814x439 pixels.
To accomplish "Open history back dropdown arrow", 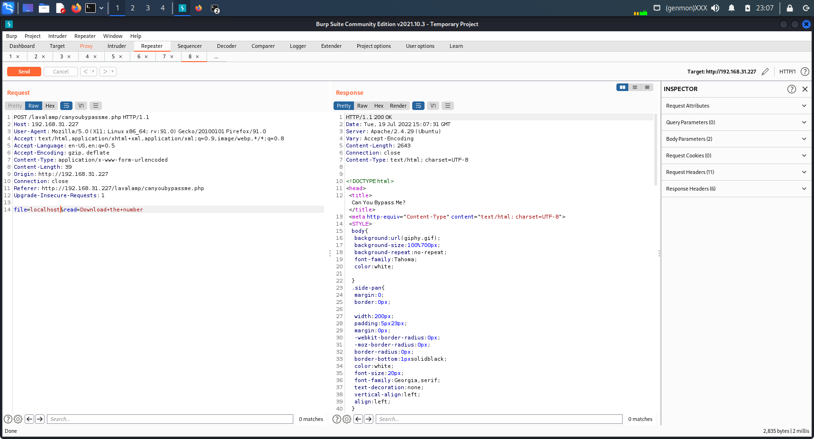I will point(93,72).
